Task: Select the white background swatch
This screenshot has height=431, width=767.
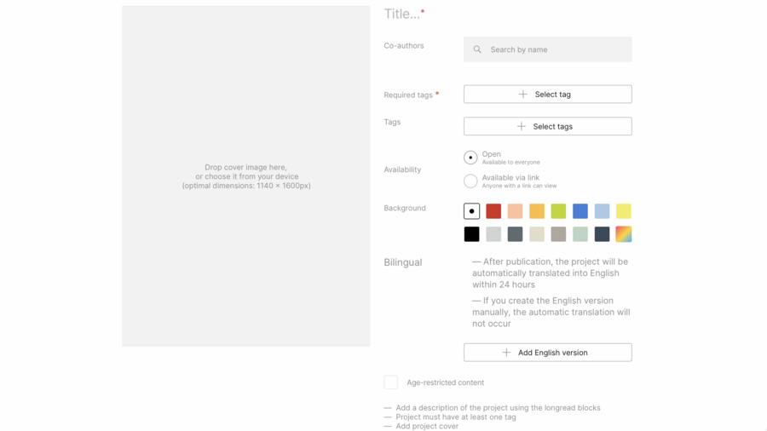Action: (471, 211)
